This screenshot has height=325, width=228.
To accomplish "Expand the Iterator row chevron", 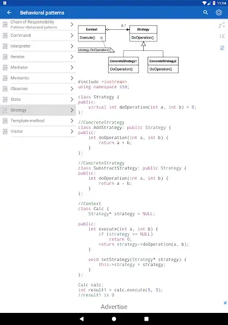I will 72,56.
